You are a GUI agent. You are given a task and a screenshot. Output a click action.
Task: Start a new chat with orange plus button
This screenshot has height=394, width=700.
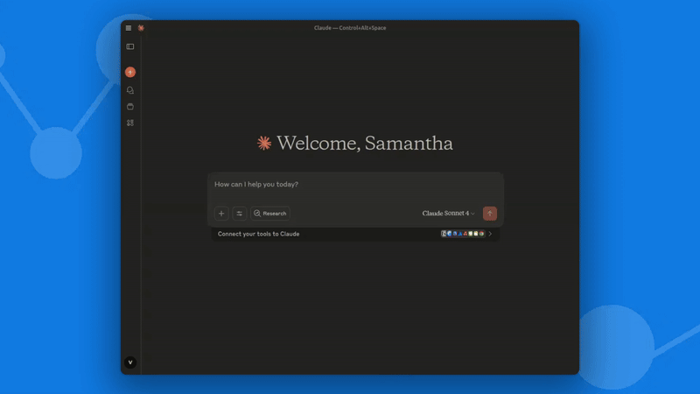130,72
